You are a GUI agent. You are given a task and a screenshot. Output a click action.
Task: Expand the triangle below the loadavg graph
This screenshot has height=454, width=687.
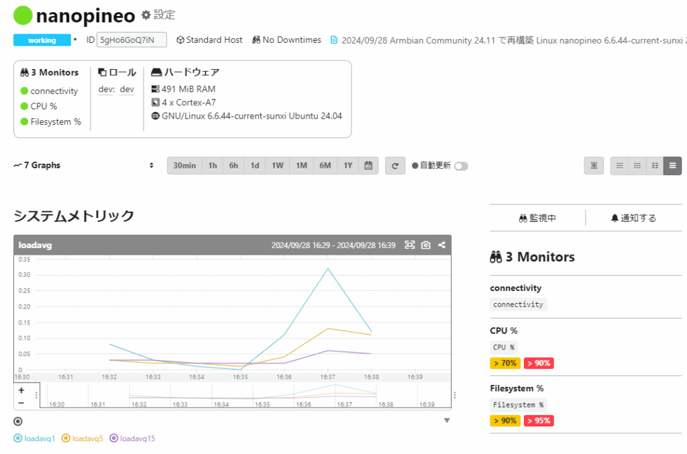coord(447,420)
